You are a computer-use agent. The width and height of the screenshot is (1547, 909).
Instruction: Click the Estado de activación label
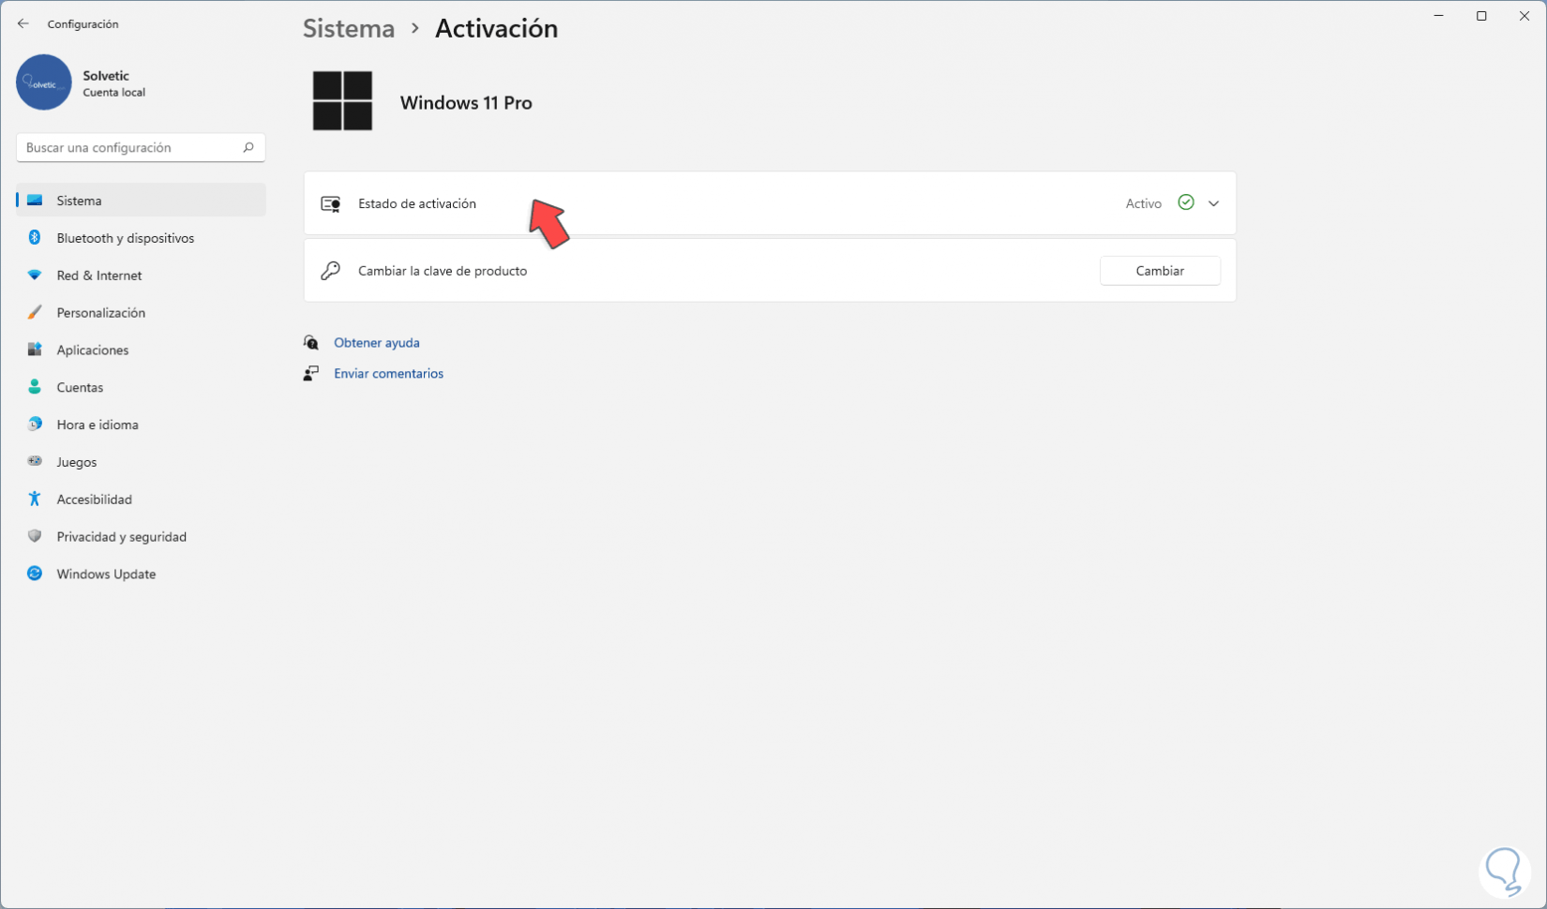tap(417, 203)
